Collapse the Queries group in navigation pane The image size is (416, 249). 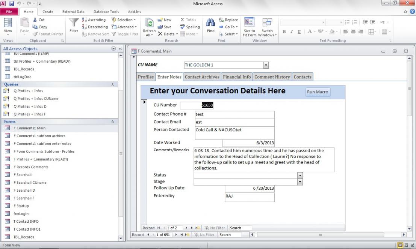113,84
